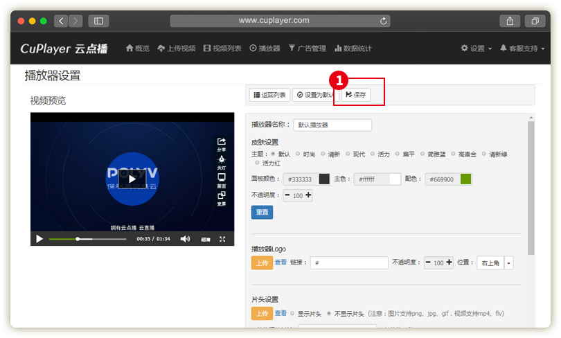The width and height of the screenshot is (561, 338).
Task: Click the 分享 share icon on video
Action: coord(222,142)
